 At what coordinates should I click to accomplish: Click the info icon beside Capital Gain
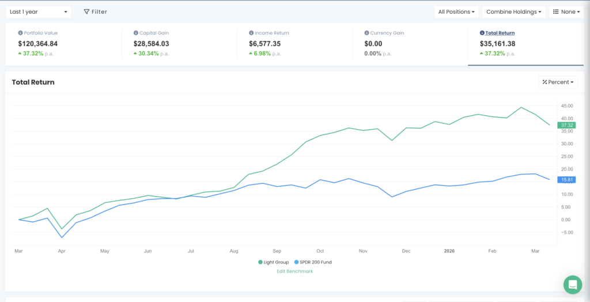pyautogui.click(x=135, y=33)
